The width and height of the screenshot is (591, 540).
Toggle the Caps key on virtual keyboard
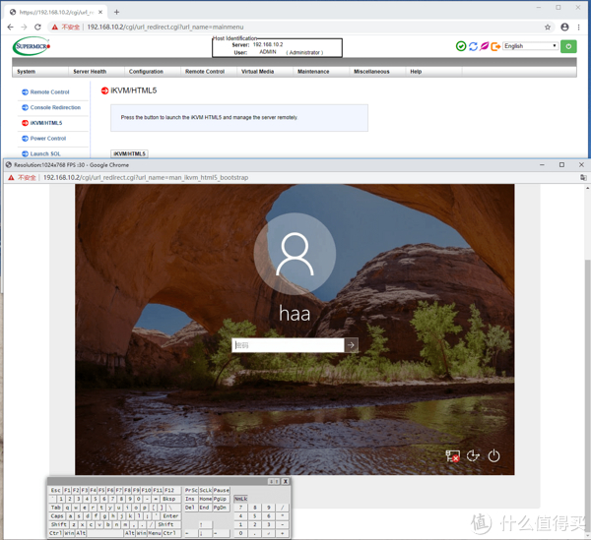pyautogui.click(x=56, y=516)
